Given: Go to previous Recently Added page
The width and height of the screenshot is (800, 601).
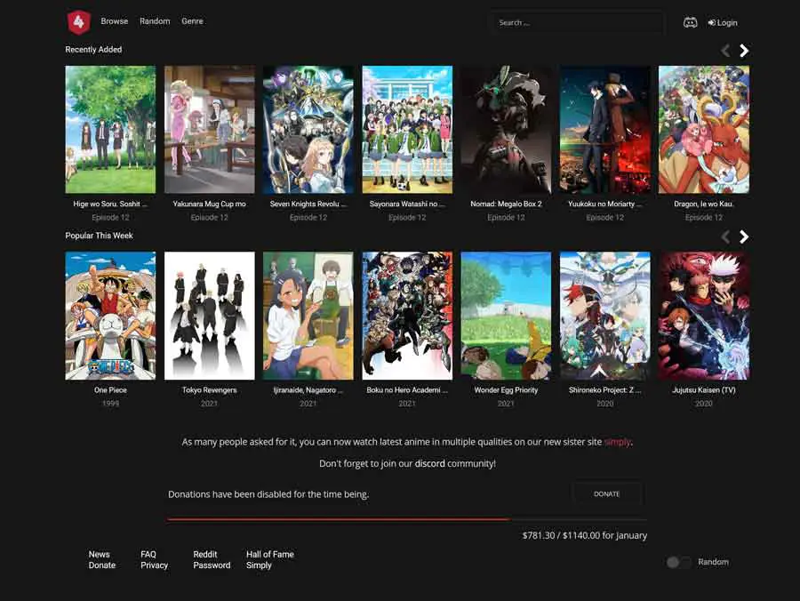Looking at the screenshot, I should pyautogui.click(x=725, y=51).
